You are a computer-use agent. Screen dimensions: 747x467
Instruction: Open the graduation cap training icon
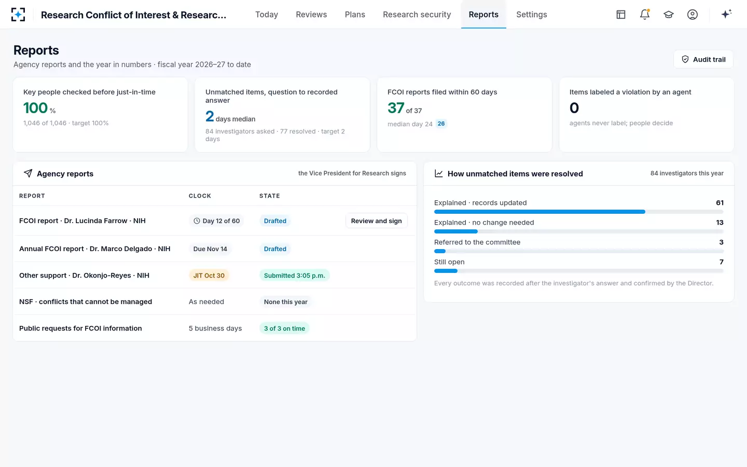669,15
